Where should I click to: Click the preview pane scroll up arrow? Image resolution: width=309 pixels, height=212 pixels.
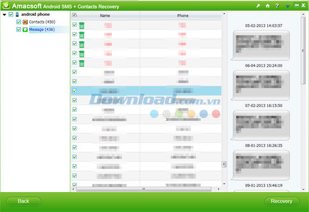point(303,14)
